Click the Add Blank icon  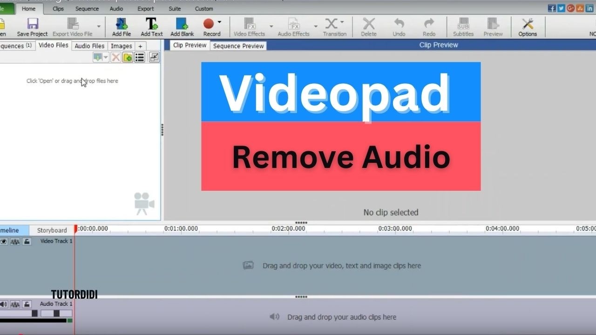click(x=182, y=24)
